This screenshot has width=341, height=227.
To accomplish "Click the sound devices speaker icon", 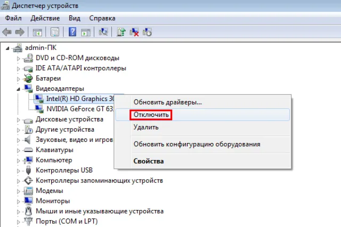I will (28, 140).
